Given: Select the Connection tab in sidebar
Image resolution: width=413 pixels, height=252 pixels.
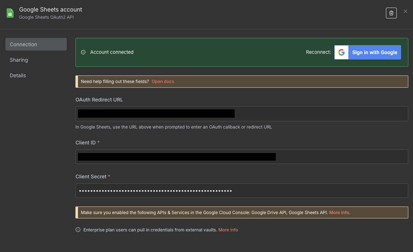Looking at the screenshot, I should [23, 44].
